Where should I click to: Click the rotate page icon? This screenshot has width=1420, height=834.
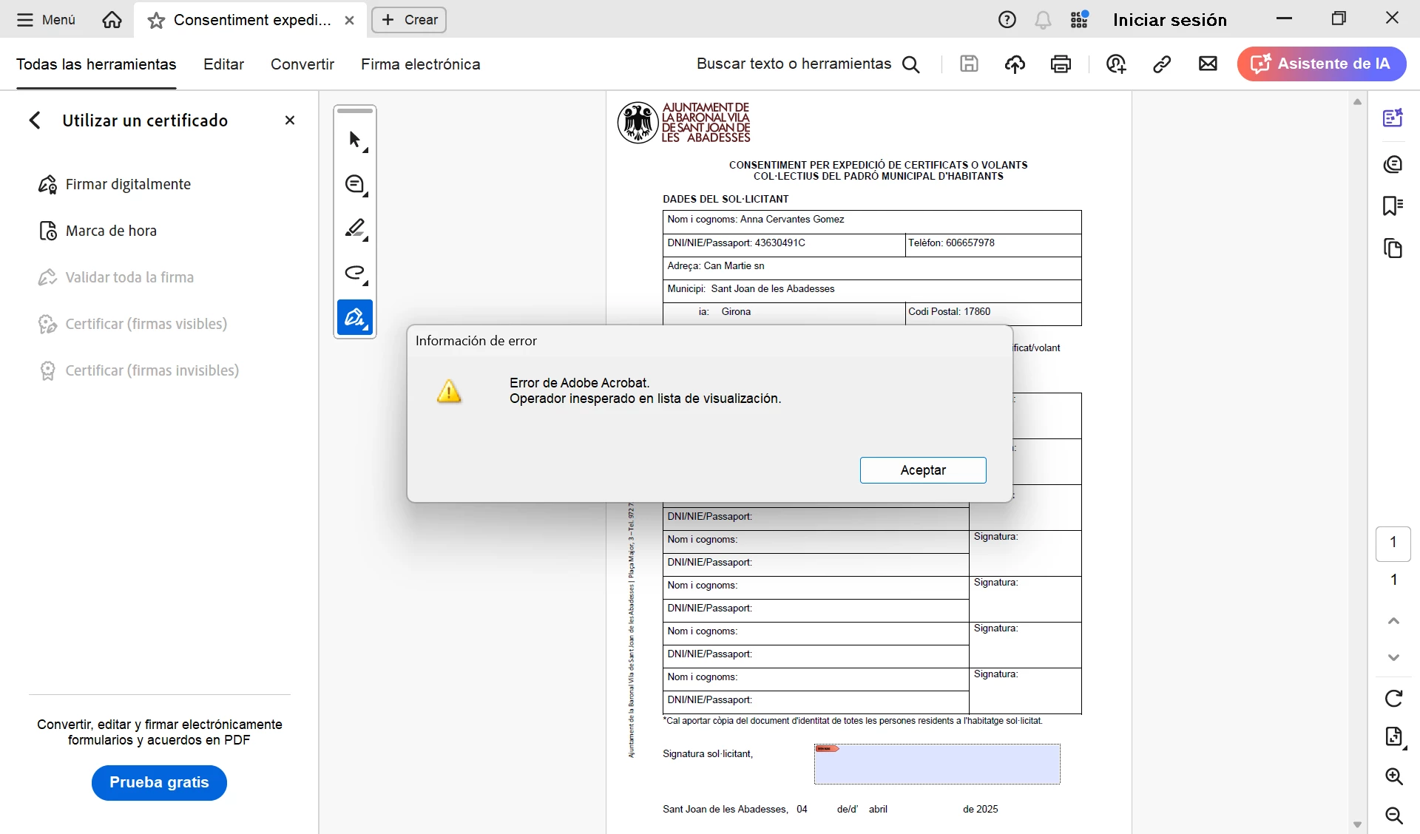click(1393, 698)
